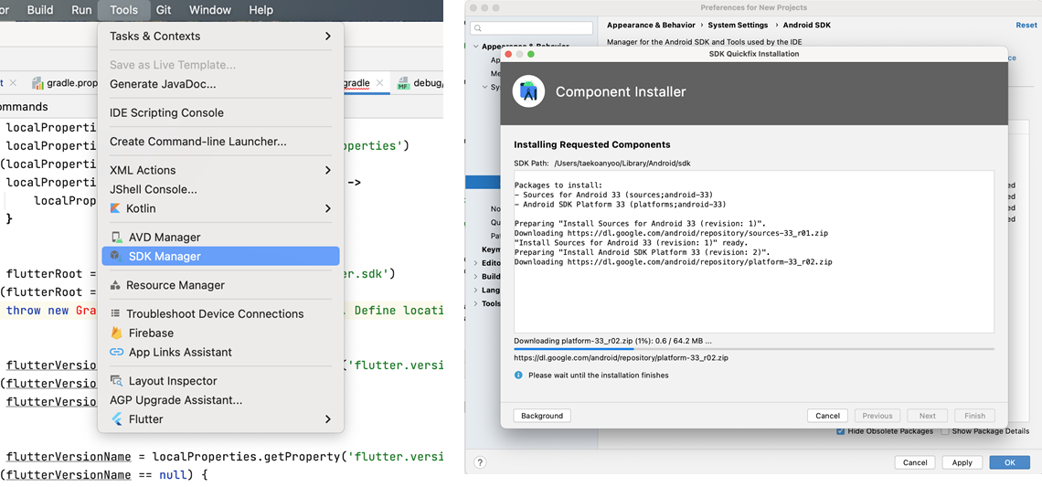The height and width of the screenshot is (487, 1042).
Task: Open the Help menu in menu bar
Action: [x=261, y=10]
